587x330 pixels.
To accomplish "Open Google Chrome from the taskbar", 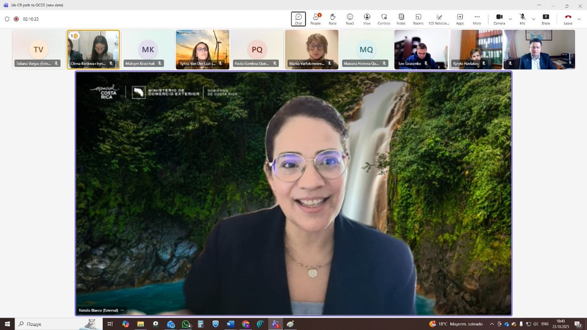I will 246,324.
